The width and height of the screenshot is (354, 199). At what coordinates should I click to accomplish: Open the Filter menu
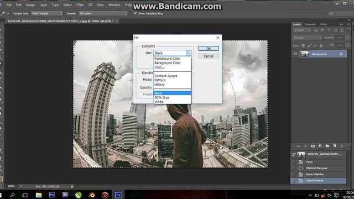(x=80, y=5)
